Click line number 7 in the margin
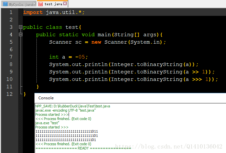The width and height of the screenshot is (226, 153). (11, 57)
